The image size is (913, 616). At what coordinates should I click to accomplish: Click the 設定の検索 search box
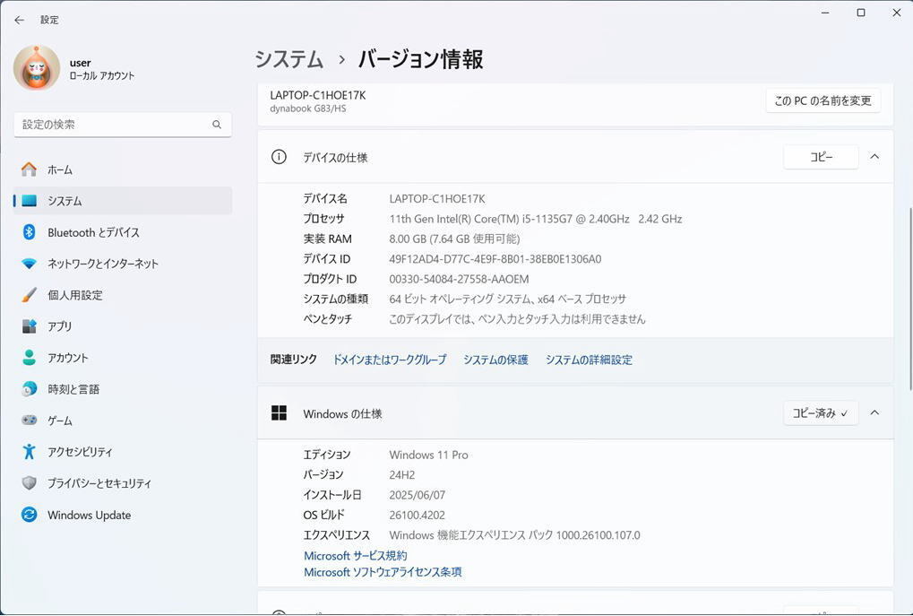122,125
